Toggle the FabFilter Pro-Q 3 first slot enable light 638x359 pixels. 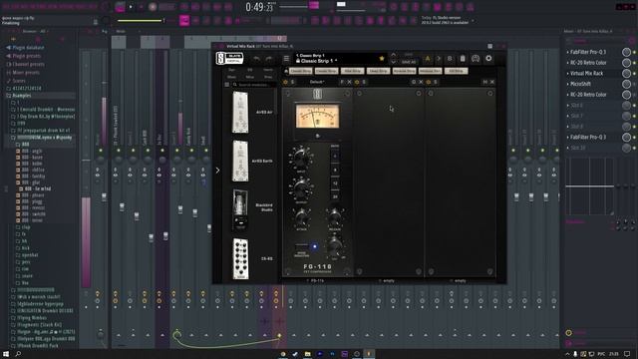(x=634, y=52)
